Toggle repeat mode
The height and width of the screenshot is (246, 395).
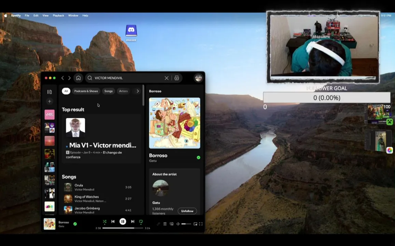coord(141,222)
